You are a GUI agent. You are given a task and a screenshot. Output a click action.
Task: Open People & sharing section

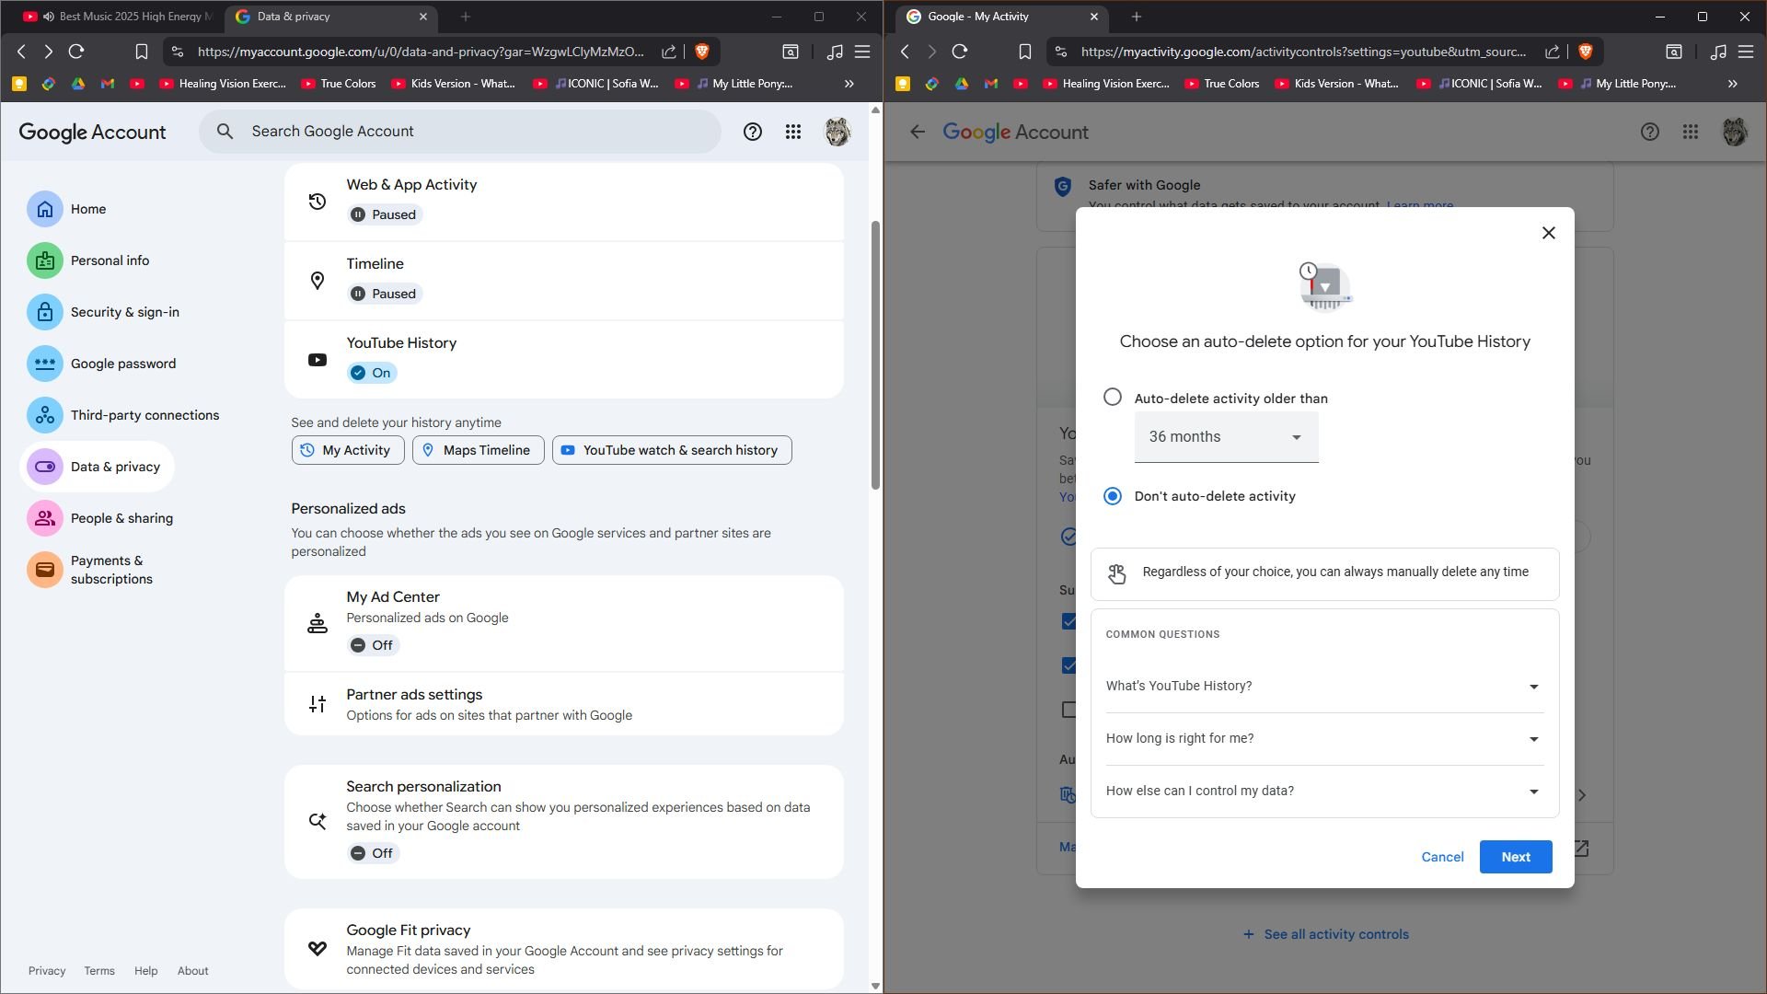(101, 519)
